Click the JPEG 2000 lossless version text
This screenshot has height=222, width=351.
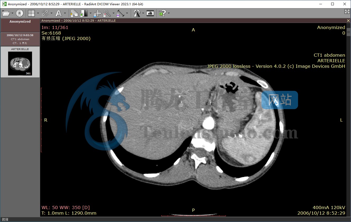pyautogui.click(x=276, y=66)
